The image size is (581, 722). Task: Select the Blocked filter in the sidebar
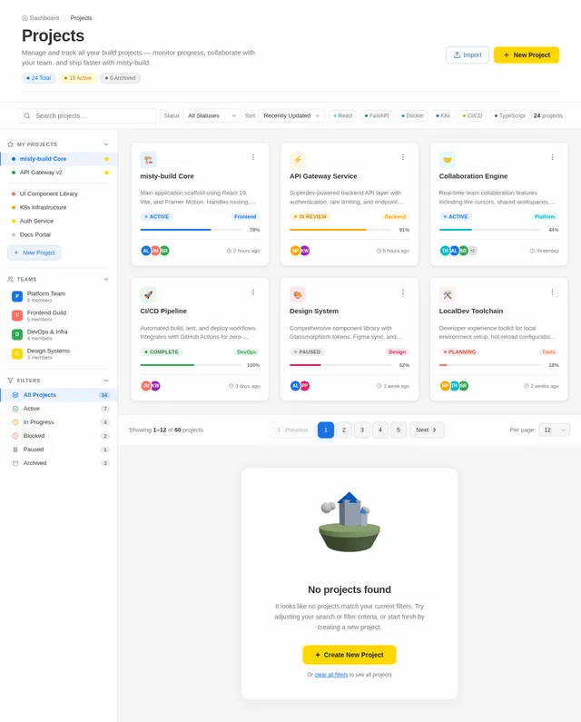point(59,436)
